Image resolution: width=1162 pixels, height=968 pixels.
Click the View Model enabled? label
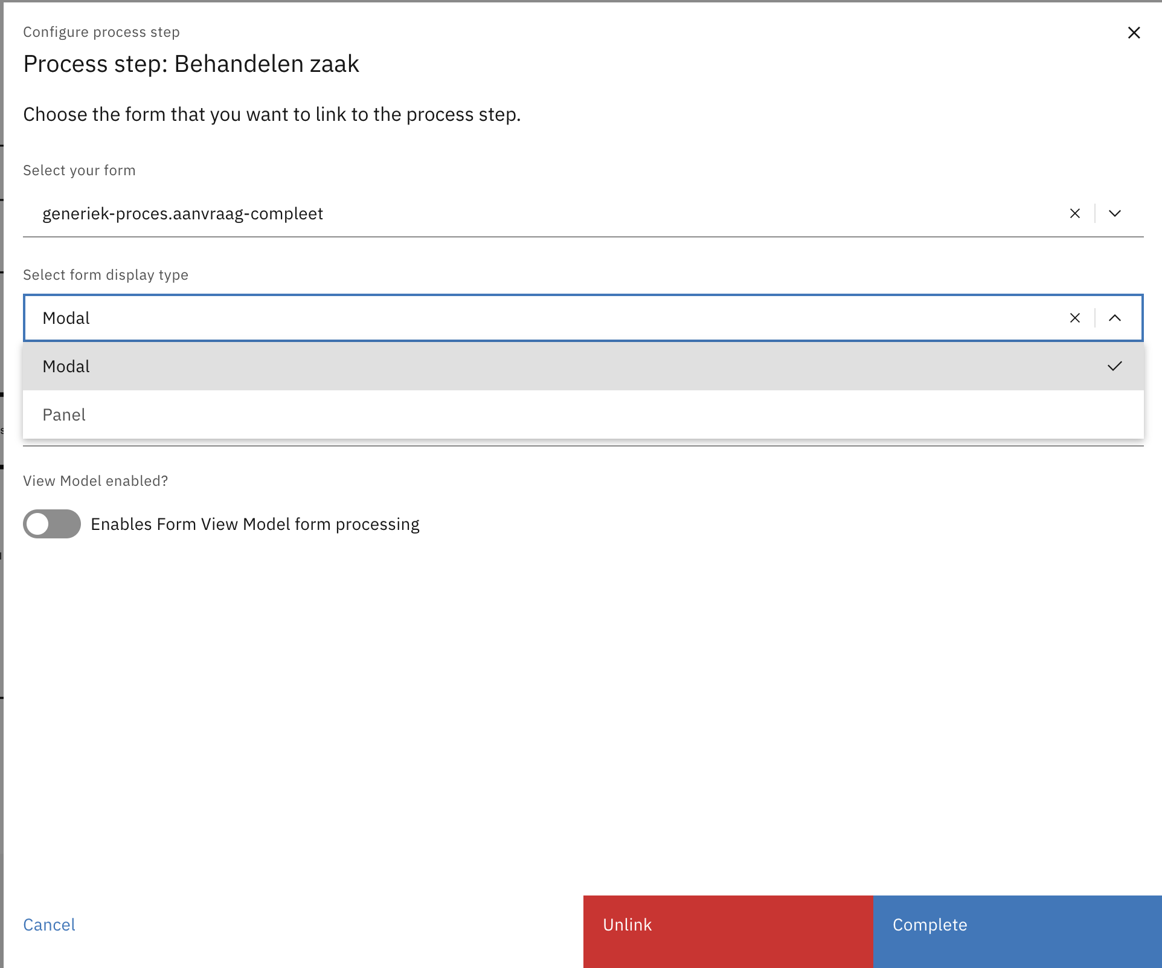coord(95,481)
